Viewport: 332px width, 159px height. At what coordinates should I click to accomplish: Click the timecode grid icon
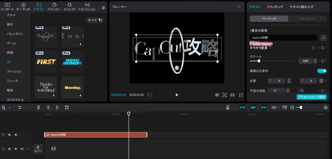150,95
